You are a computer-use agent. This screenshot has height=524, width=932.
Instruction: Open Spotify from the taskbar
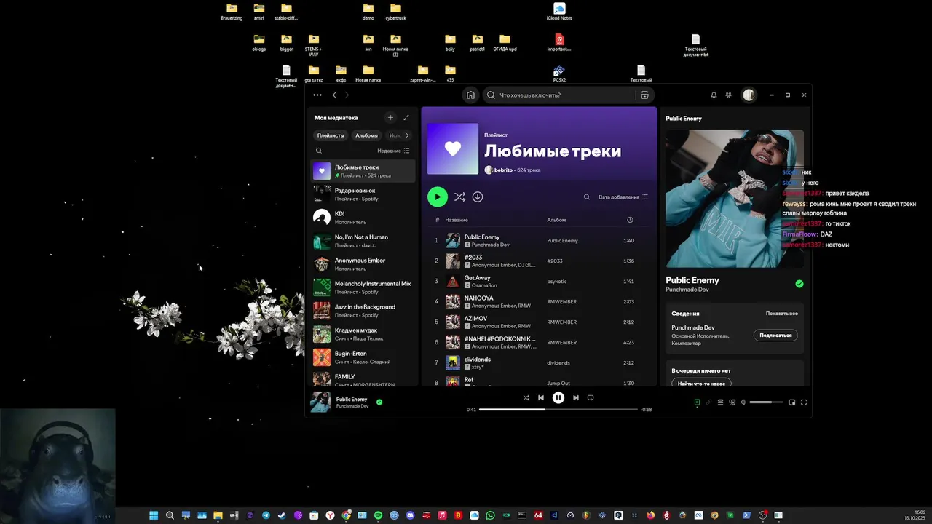[379, 515]
